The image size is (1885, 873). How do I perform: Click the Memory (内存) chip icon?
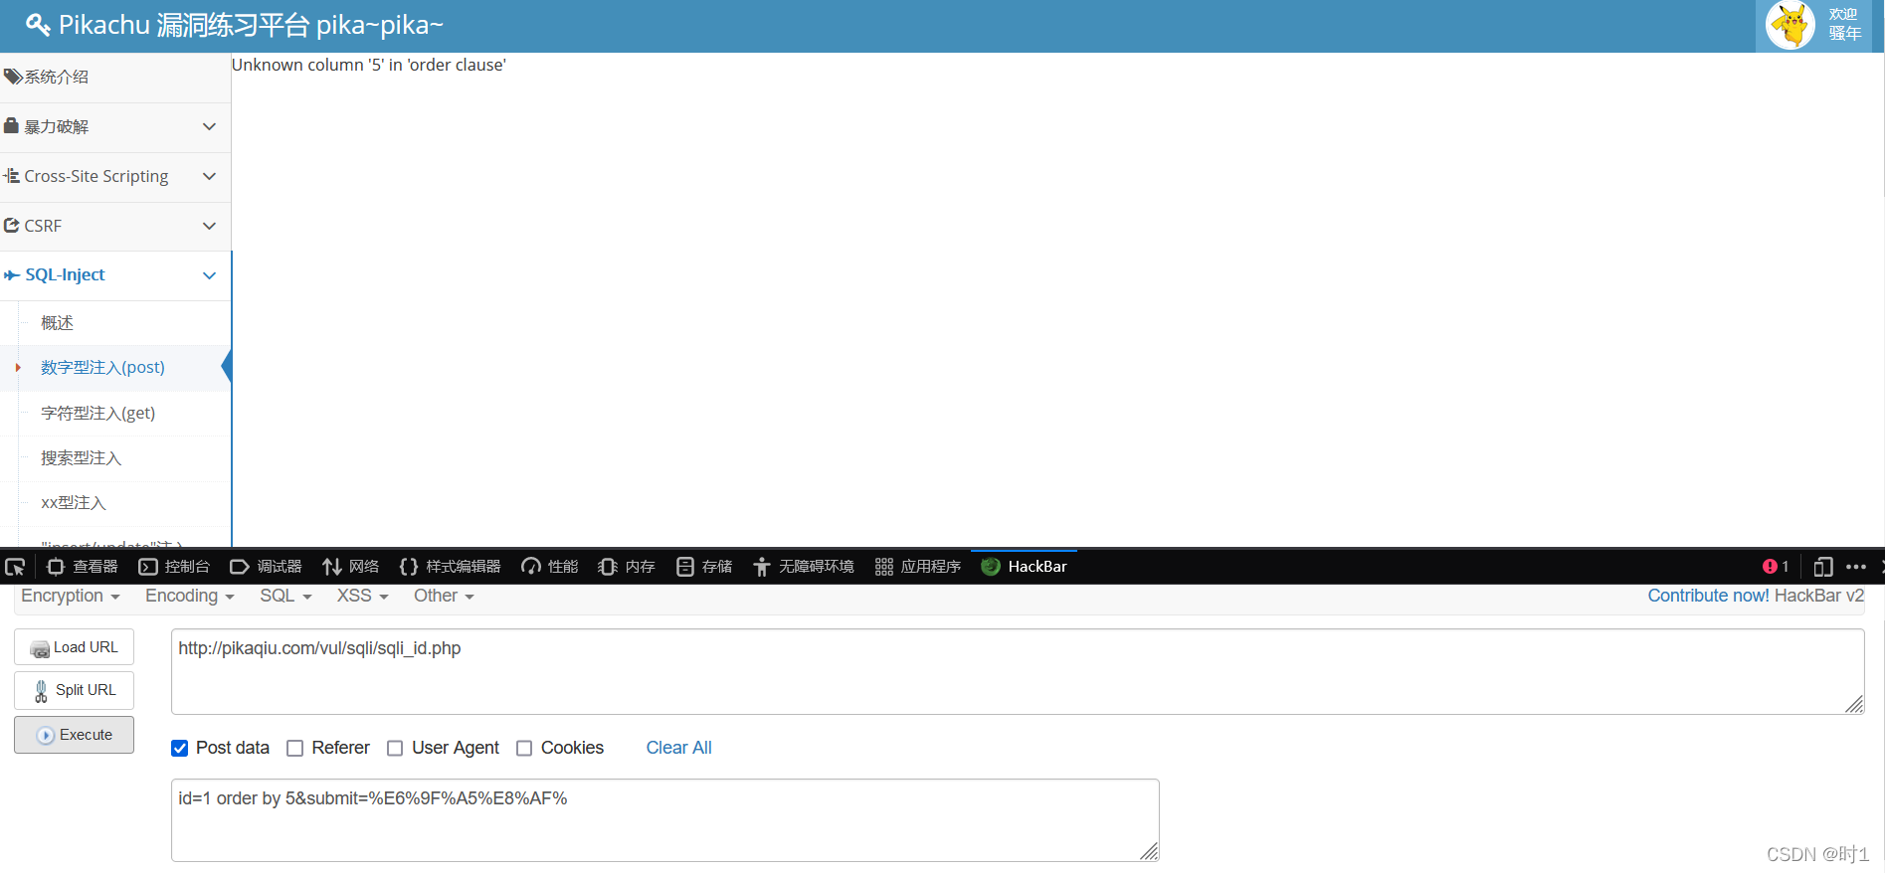608,567
